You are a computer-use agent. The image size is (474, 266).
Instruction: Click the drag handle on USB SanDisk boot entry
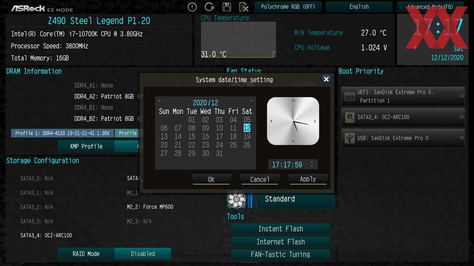[x=461, y=138]
